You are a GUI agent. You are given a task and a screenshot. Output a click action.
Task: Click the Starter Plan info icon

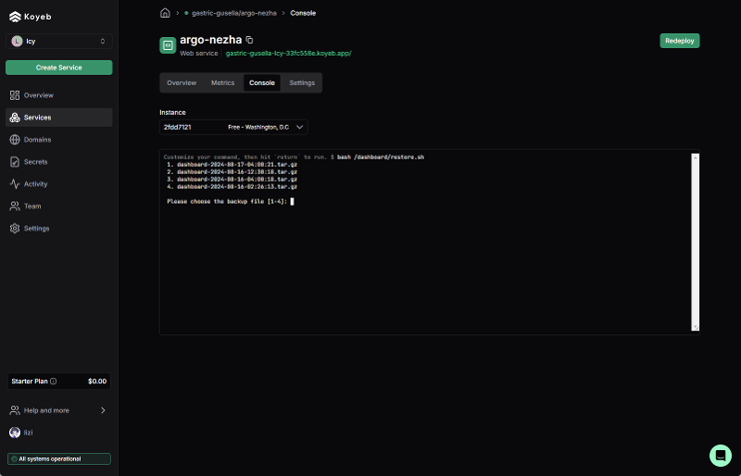point(54,381)
